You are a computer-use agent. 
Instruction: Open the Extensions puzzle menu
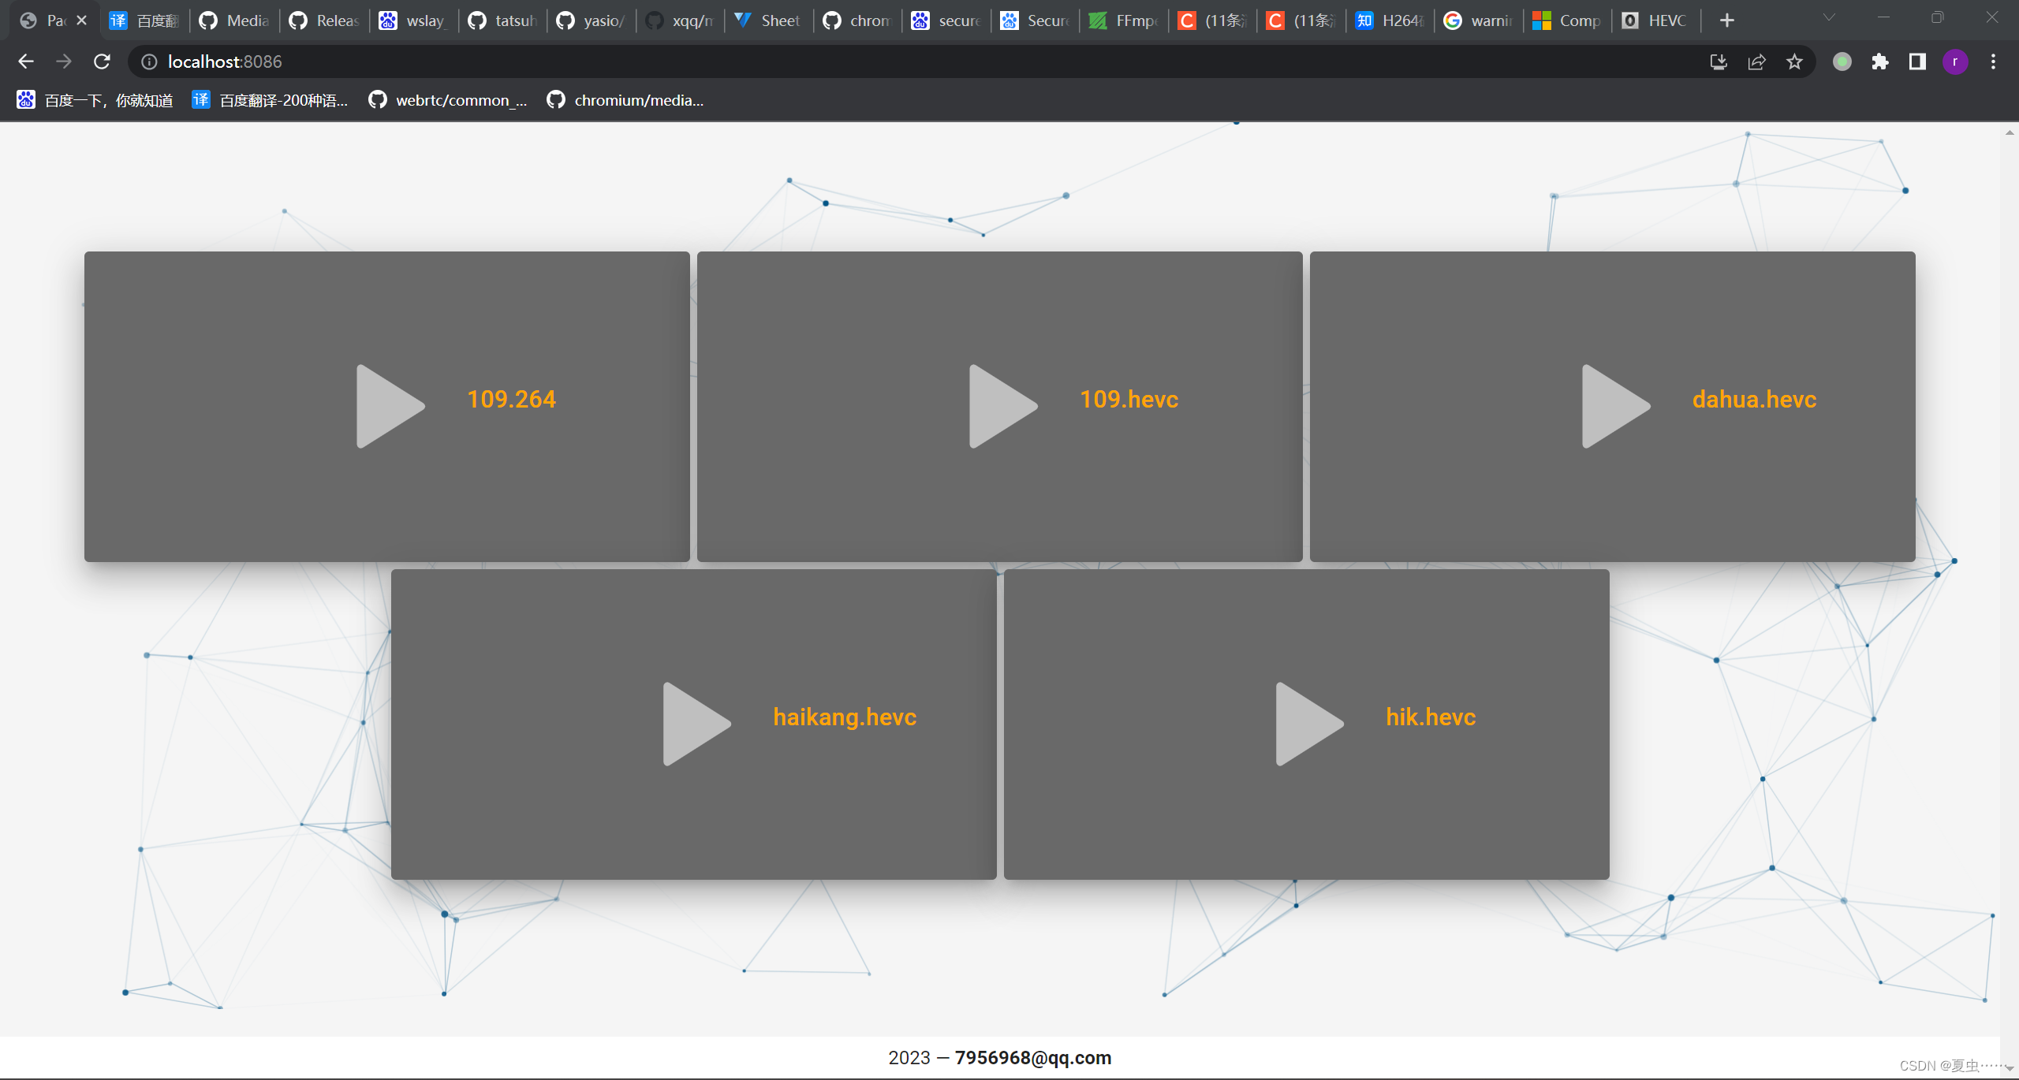click(1879, 61)
